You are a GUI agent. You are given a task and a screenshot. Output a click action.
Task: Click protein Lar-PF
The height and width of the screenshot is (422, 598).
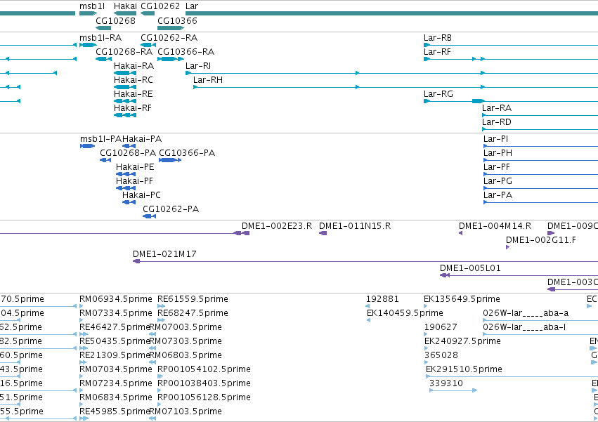(x=497, y=167)
